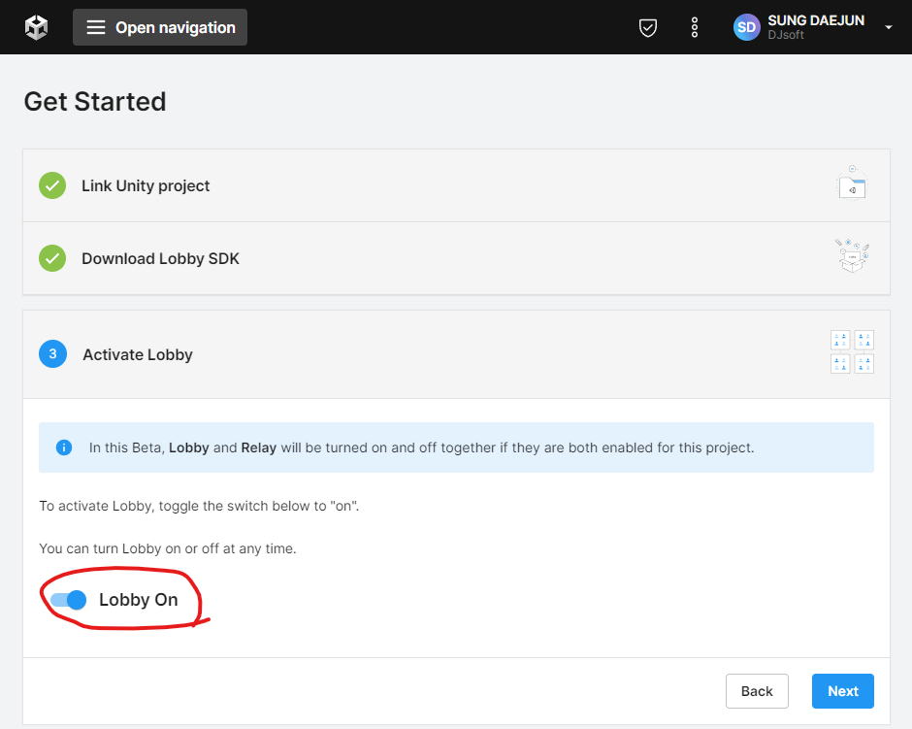This screenshot has width=912, height=729.
Task: Open the three-dot more options menu
Action: [694, 27]
